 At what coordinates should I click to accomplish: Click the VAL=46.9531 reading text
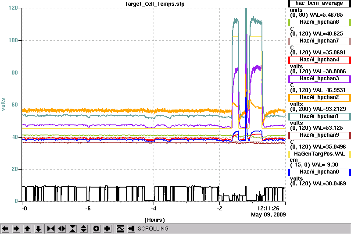pos(330,90)
